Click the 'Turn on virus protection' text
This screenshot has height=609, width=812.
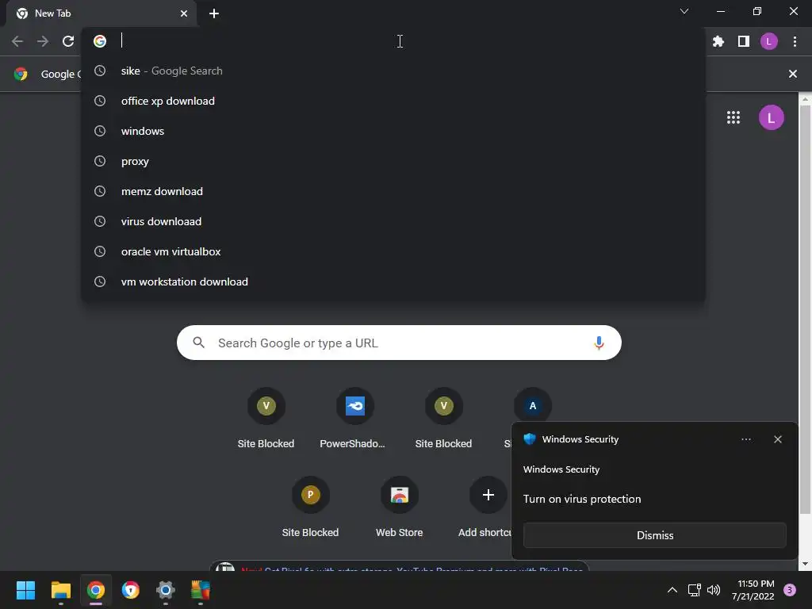tap(581, 499)
